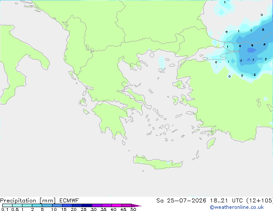This screenshot has width=273, height=211.
Task: Click the 0.1–0.5 palest cyan legend swatch
Action: tap(7, 205)
